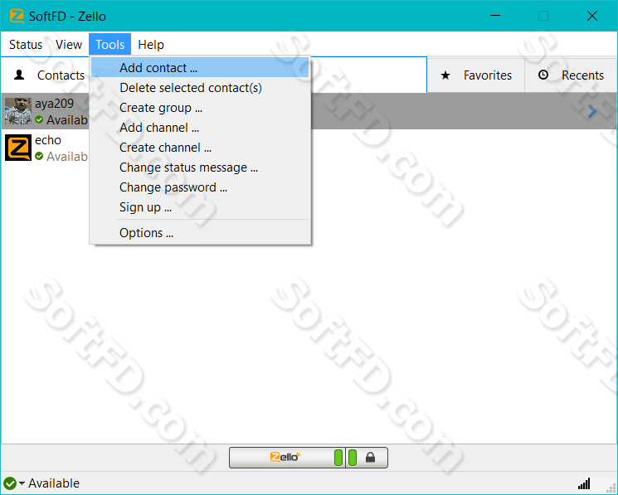This screenshot has height=495, width=618.
Task: Choose Change password menu entry
Action: pos(200,187)
